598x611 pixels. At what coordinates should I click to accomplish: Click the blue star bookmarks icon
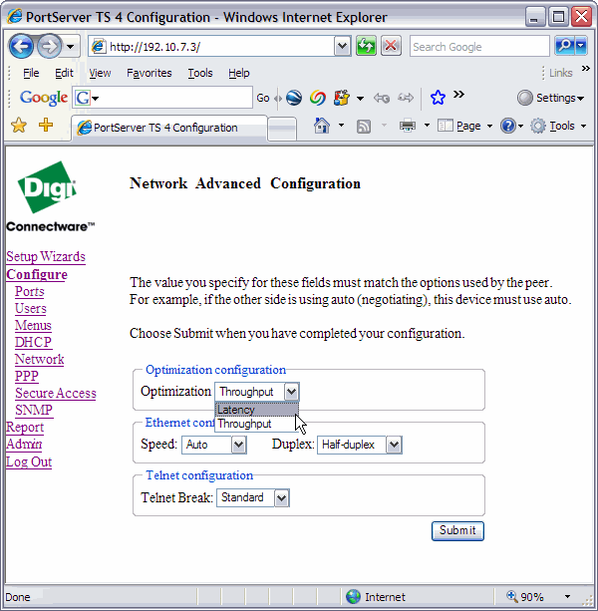(x=438, y=98)
